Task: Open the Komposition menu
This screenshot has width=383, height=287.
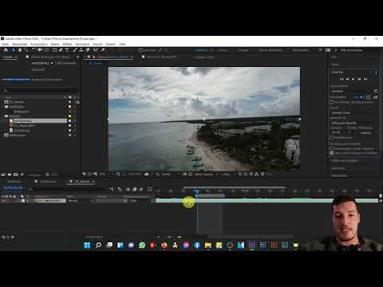Action: pos(39,44)
